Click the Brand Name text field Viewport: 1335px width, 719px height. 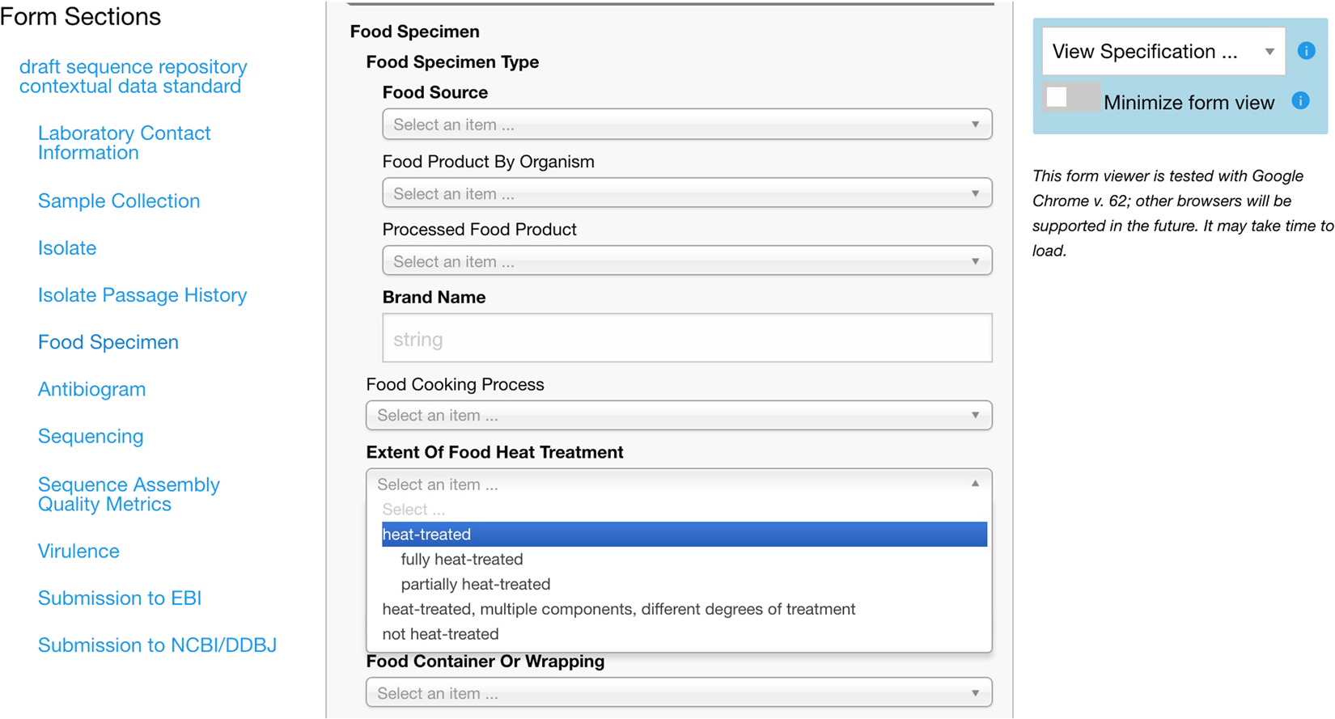pyautogui.click(x=686, y=339)
